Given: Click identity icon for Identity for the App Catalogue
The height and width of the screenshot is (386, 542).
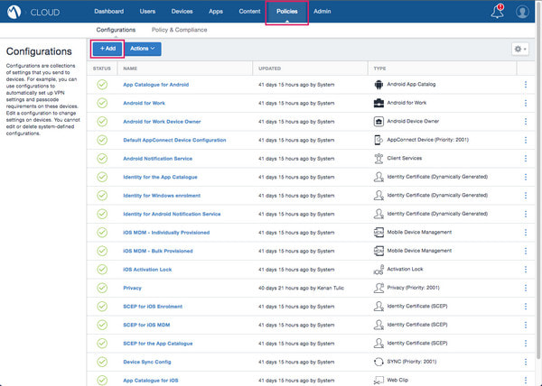Looking at the screenshot, I should [x=378, y=177].
